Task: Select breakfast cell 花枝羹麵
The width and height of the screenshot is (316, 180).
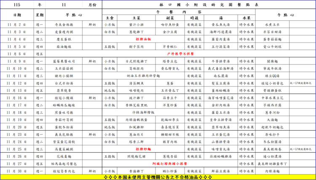Action: tap(64, 156)
